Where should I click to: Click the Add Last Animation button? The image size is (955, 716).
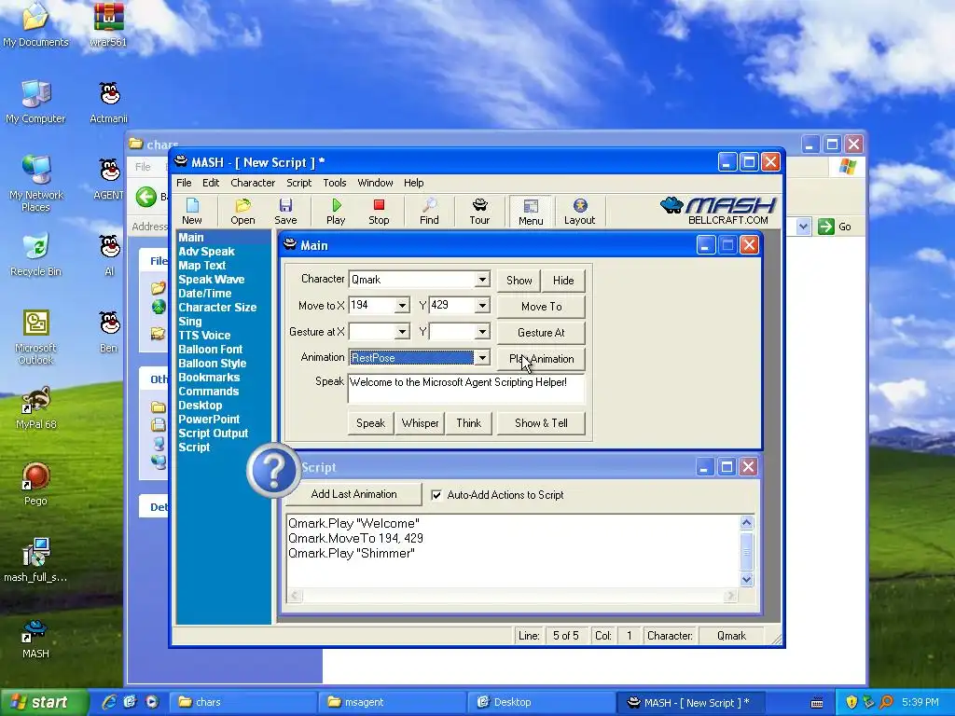(353, 494)
